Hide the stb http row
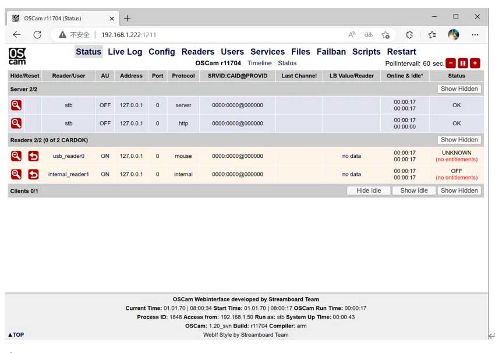Screen dimensions: 495x353 tap(16, 123)
